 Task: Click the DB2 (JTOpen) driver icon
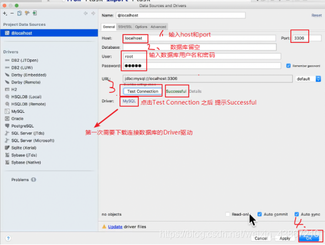pos(7,61)
